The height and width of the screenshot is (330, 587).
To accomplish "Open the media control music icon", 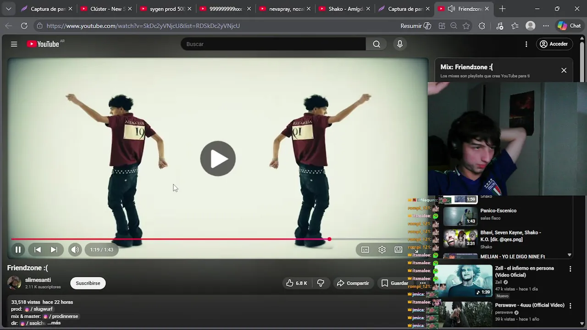I will (x=499, y=26).
